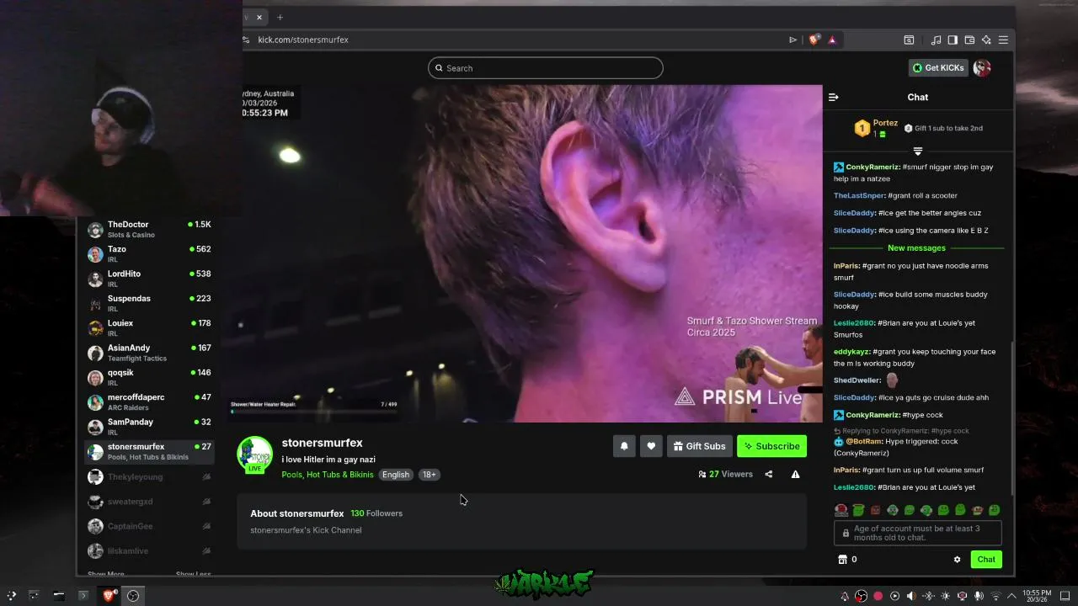Open AsianAndy channel in sidebar
This screenshot has width=1078, height=606.
[x=149, y=353]
